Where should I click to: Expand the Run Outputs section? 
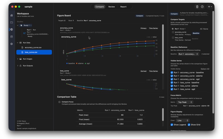[x=18, y=66]
